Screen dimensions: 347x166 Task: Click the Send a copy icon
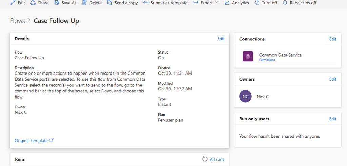[x=110, y=3]
